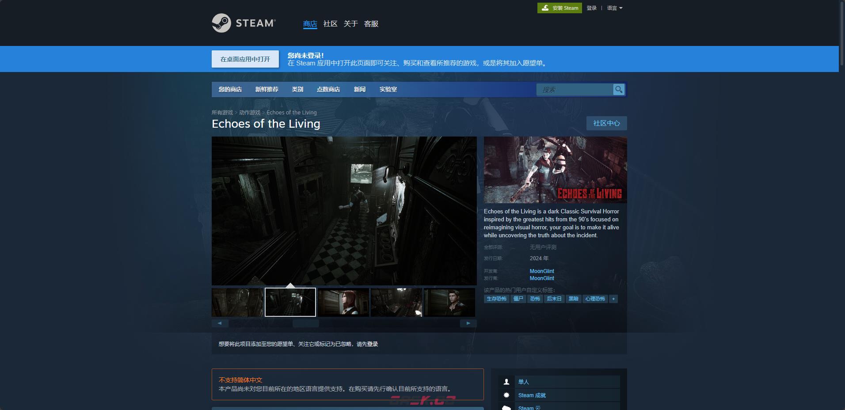Click the 搜索 store search field

point(575,90)
